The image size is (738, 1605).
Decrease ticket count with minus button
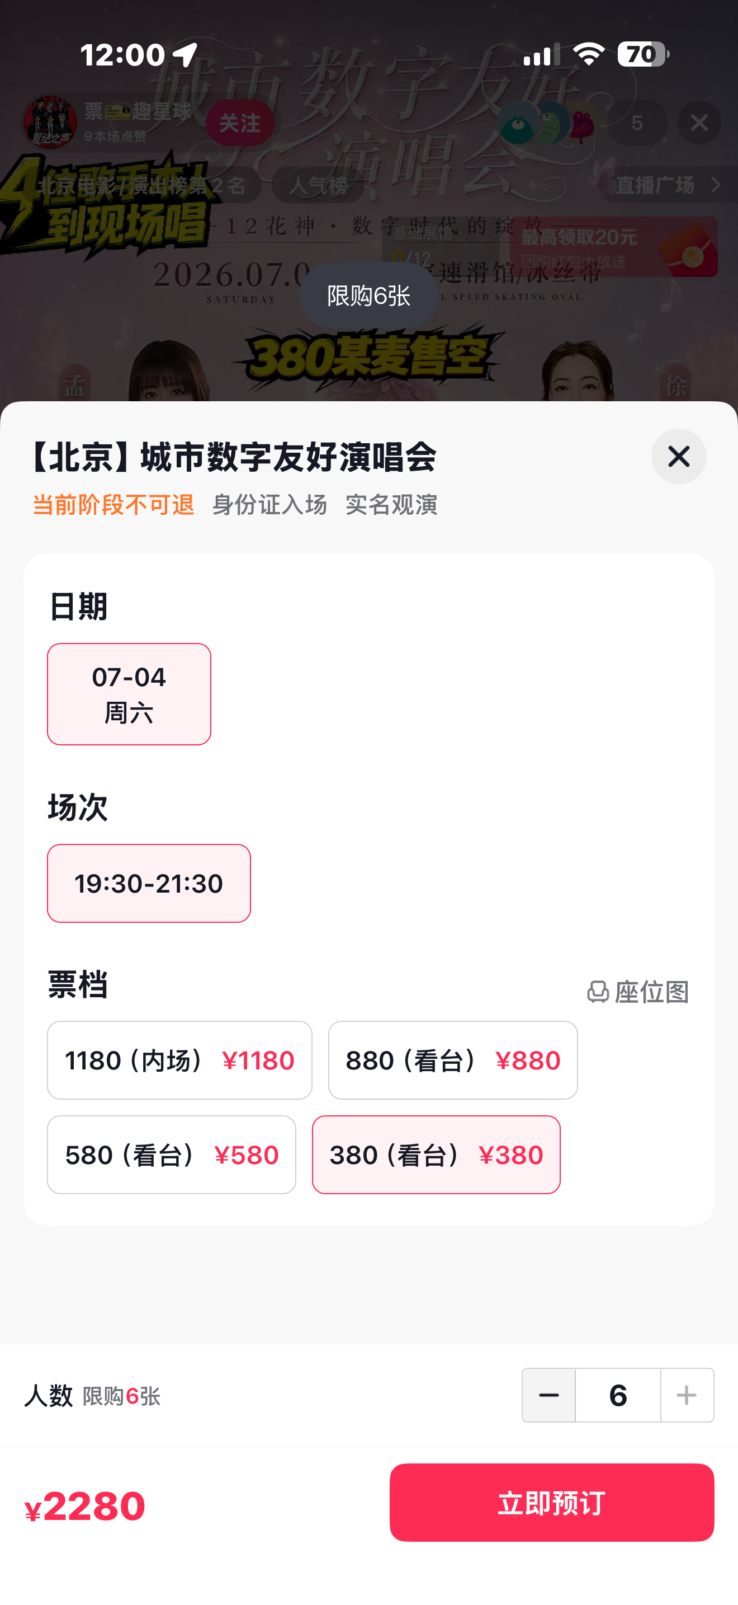[548, 1395]
